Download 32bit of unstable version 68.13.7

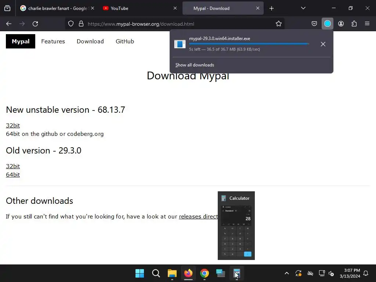[13, 126]
